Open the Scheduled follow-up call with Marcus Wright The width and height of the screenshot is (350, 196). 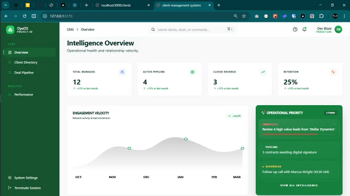coord(299,169)
